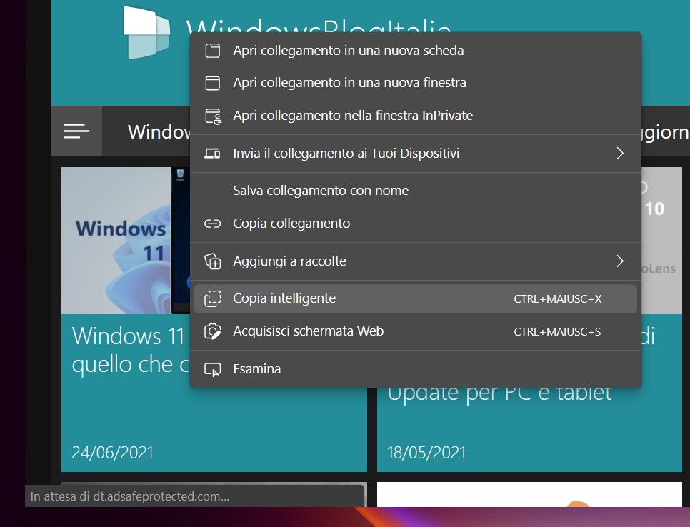Click the smart copy icon beside 'Copia intelligente'

[213, 298]
